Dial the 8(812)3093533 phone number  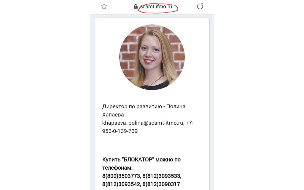click(161, 176)
